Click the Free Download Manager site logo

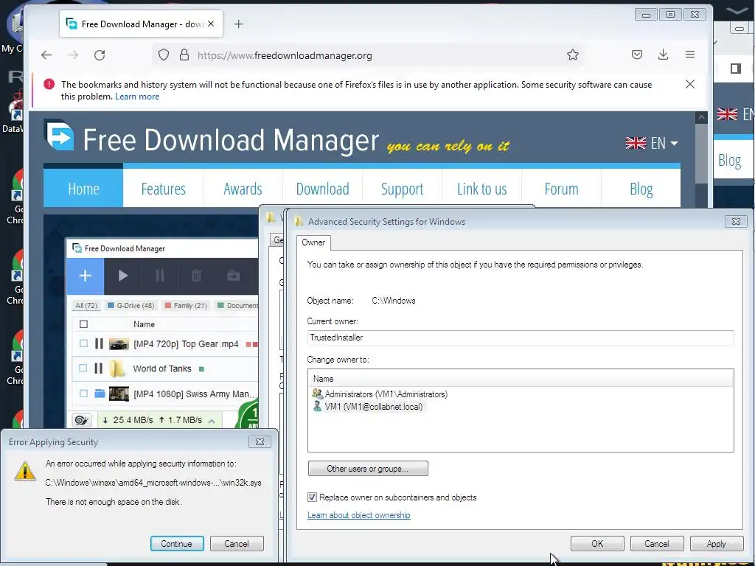(x=59, y=135)
